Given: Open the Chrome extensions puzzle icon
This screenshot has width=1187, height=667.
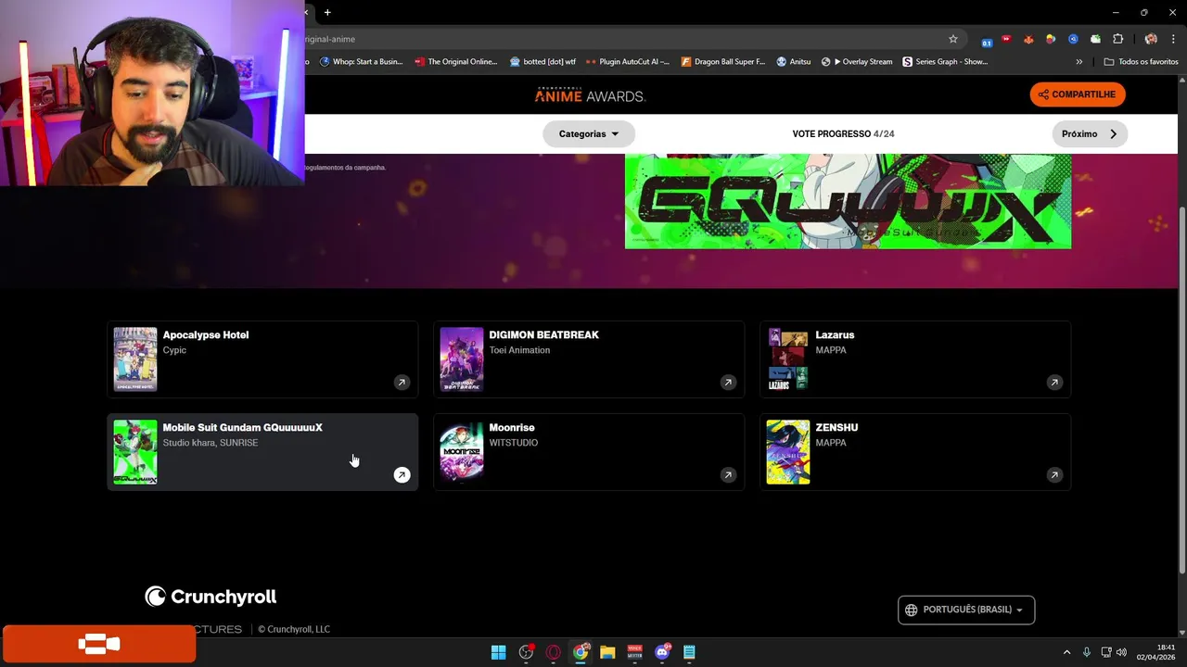Looking at the screenshot, I should pos(1117,39).
